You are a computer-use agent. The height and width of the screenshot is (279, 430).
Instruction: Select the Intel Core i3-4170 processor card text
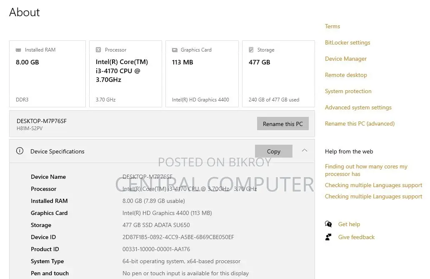122,71
